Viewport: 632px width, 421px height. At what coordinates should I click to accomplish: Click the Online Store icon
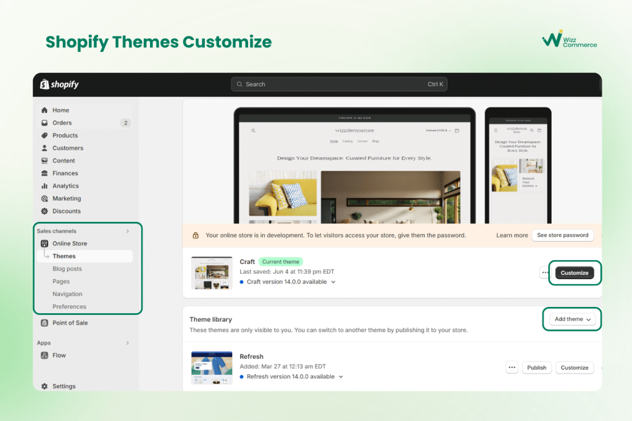44,243
